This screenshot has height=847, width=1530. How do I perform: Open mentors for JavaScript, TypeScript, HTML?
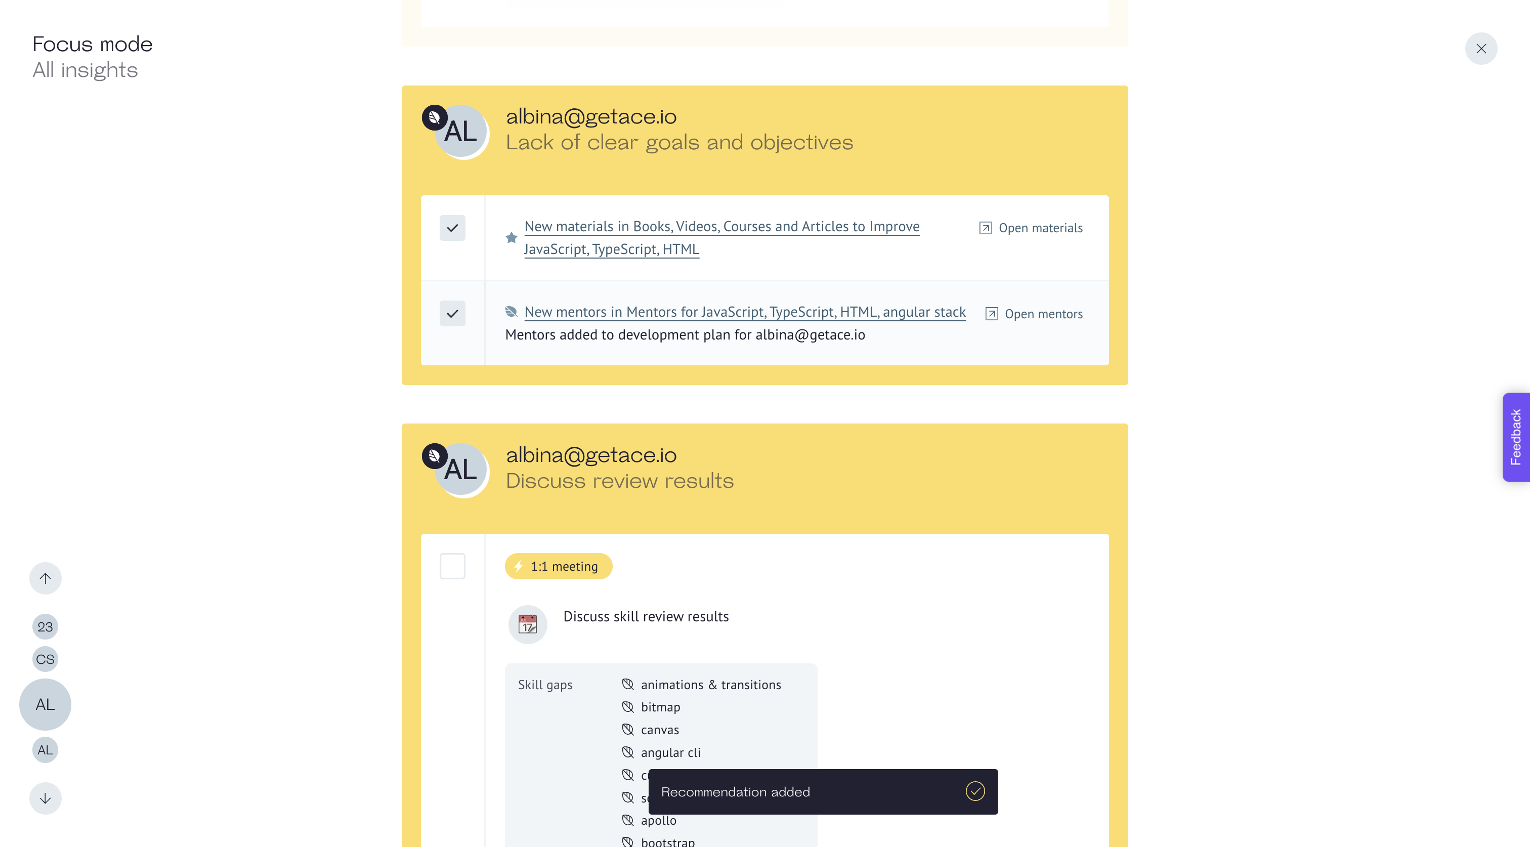click(x=1033, y=313)
